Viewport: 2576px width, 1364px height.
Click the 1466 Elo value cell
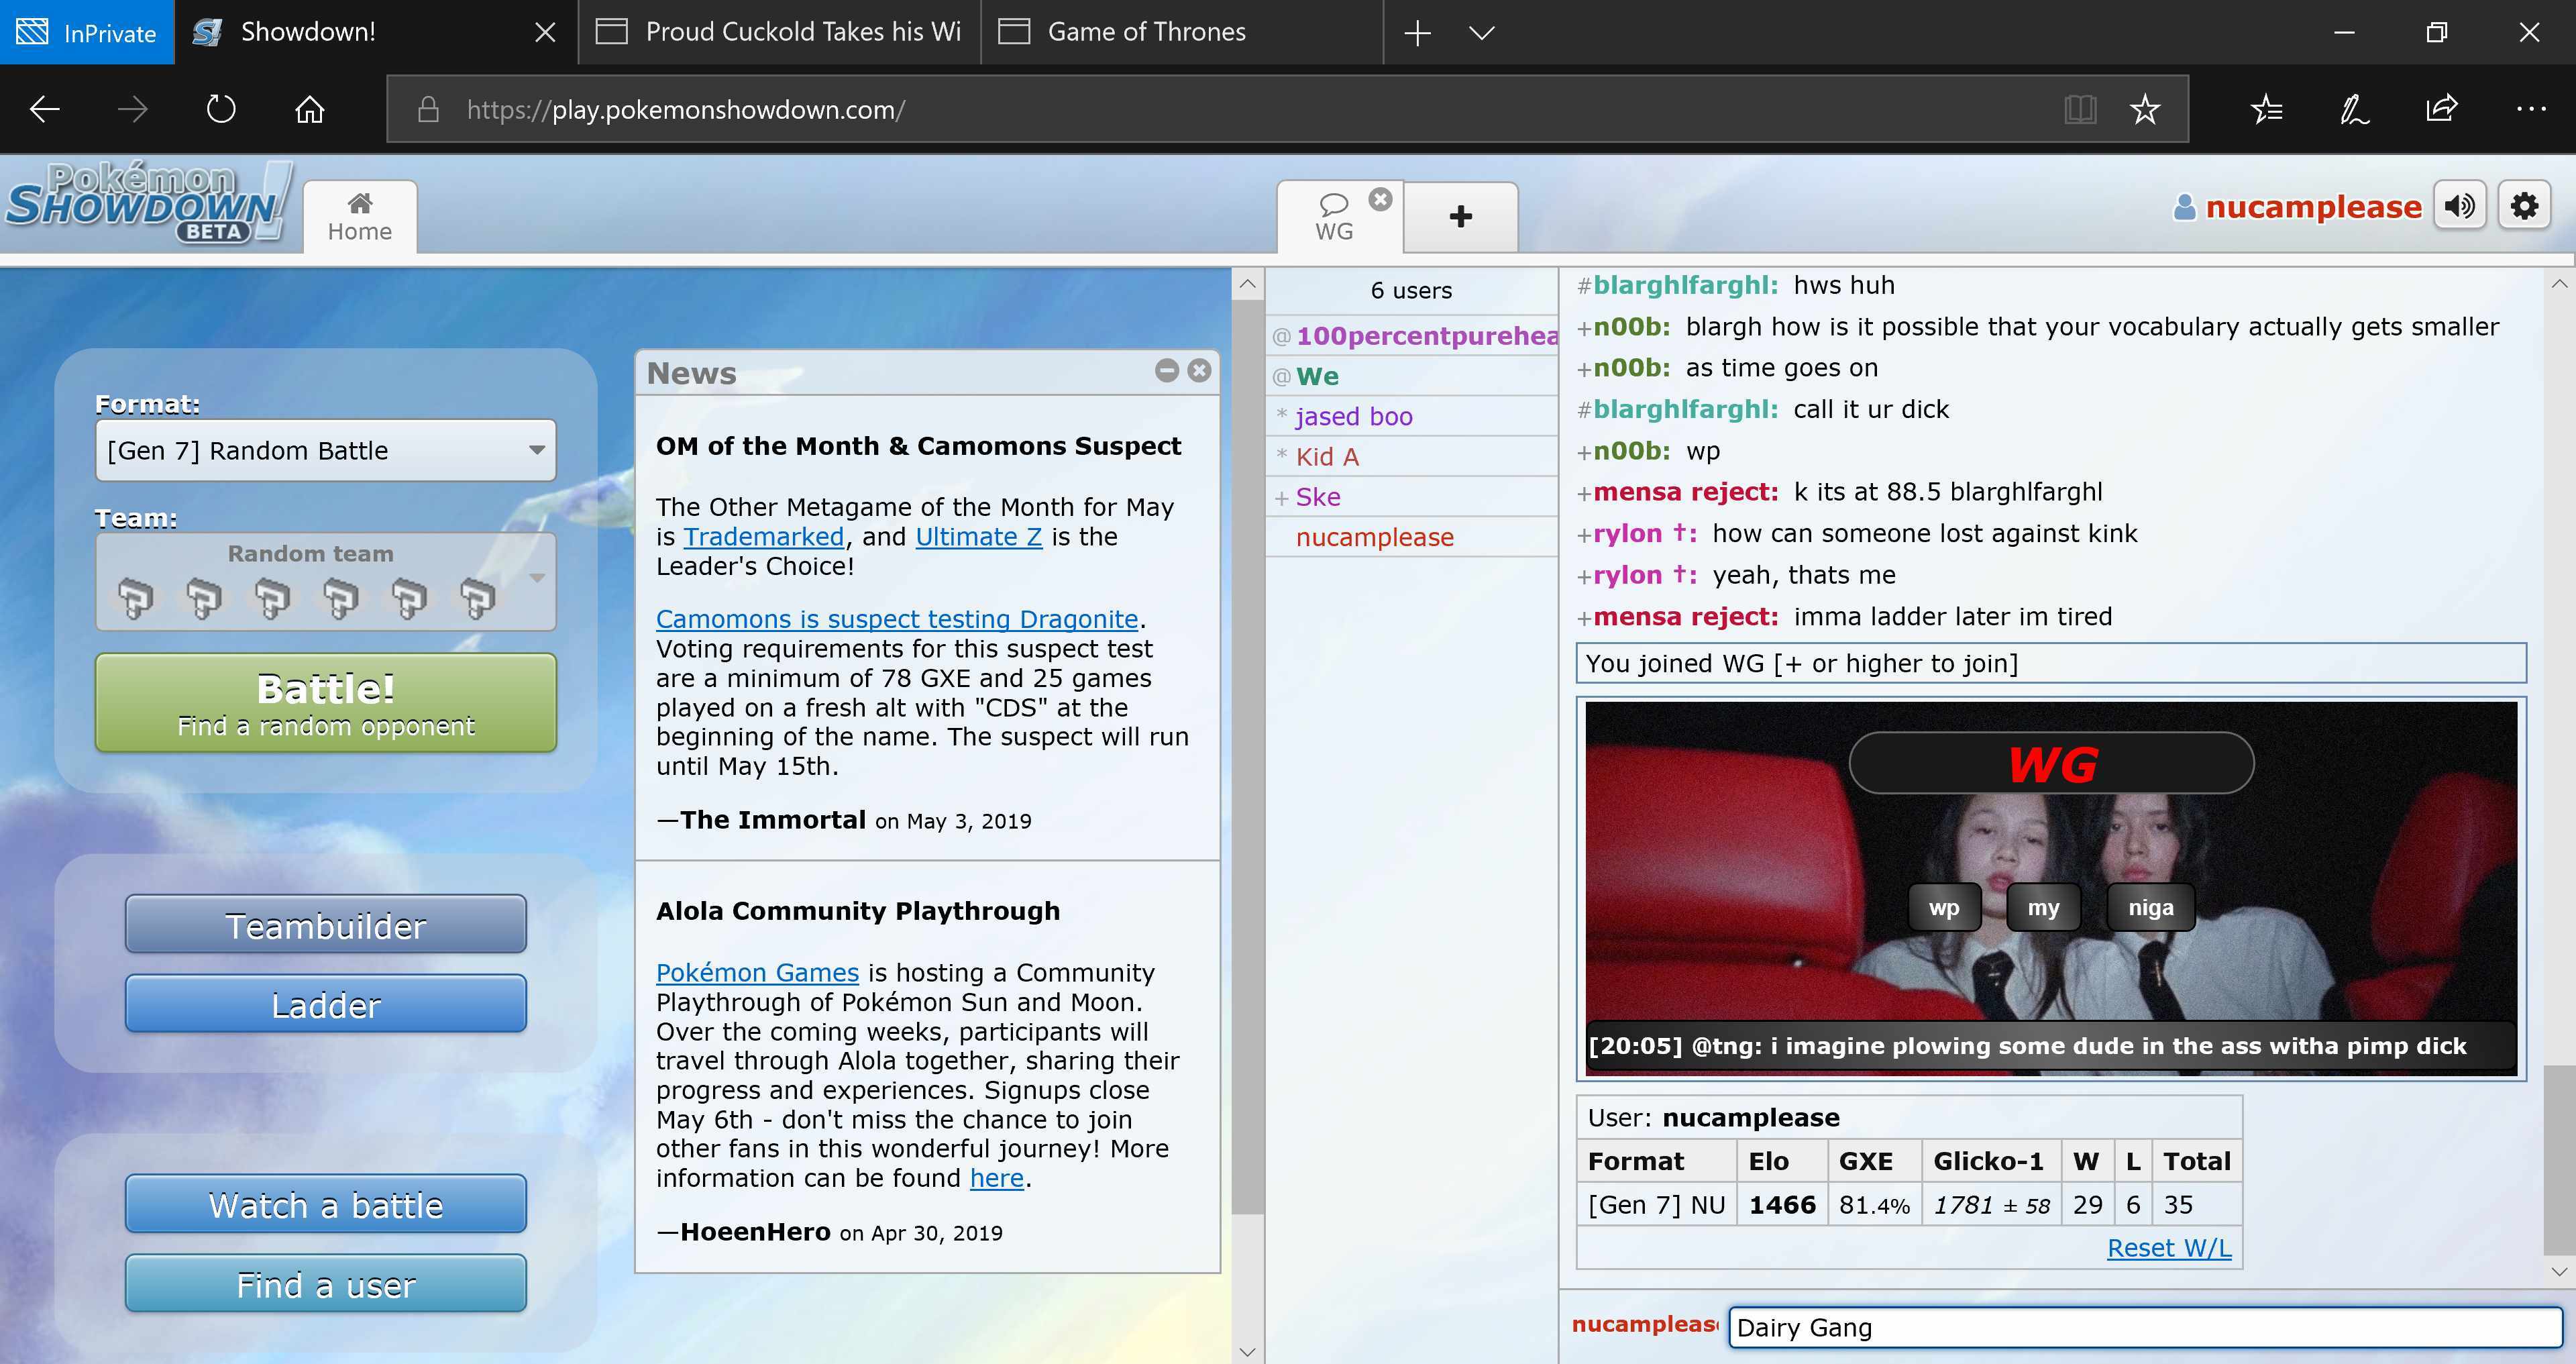[1782, 1205]
